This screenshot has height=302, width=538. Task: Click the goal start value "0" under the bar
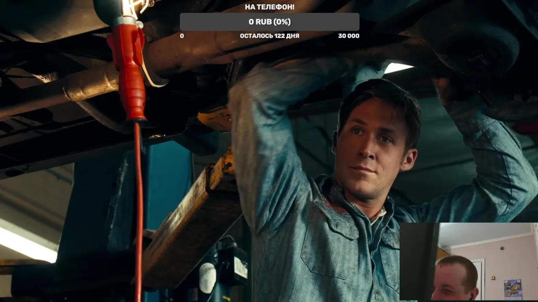(182, 36)
